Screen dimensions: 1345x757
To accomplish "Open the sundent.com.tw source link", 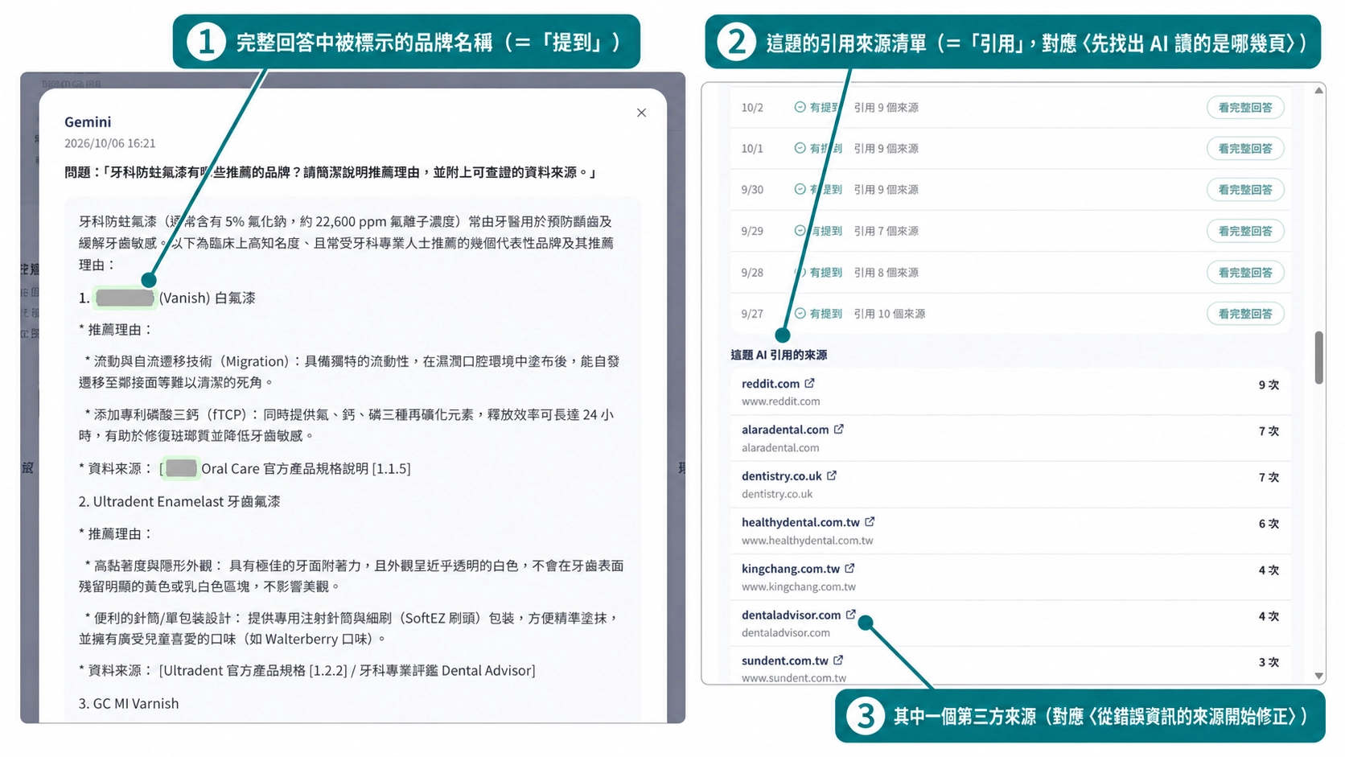I will pyautogui.click(x=785, y=660).
